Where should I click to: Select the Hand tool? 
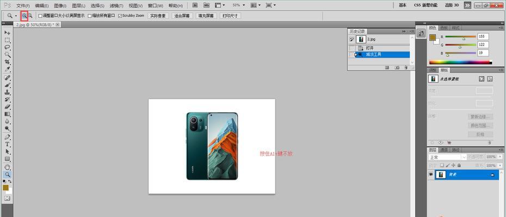pyautogui.click(x=7, y=167)
